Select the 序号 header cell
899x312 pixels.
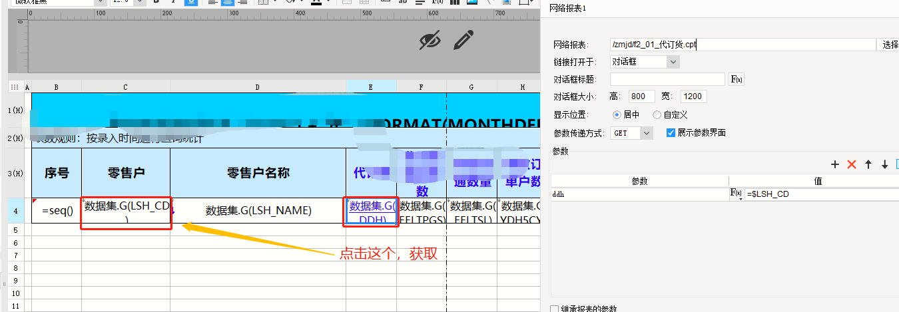[x=57, y=173]
